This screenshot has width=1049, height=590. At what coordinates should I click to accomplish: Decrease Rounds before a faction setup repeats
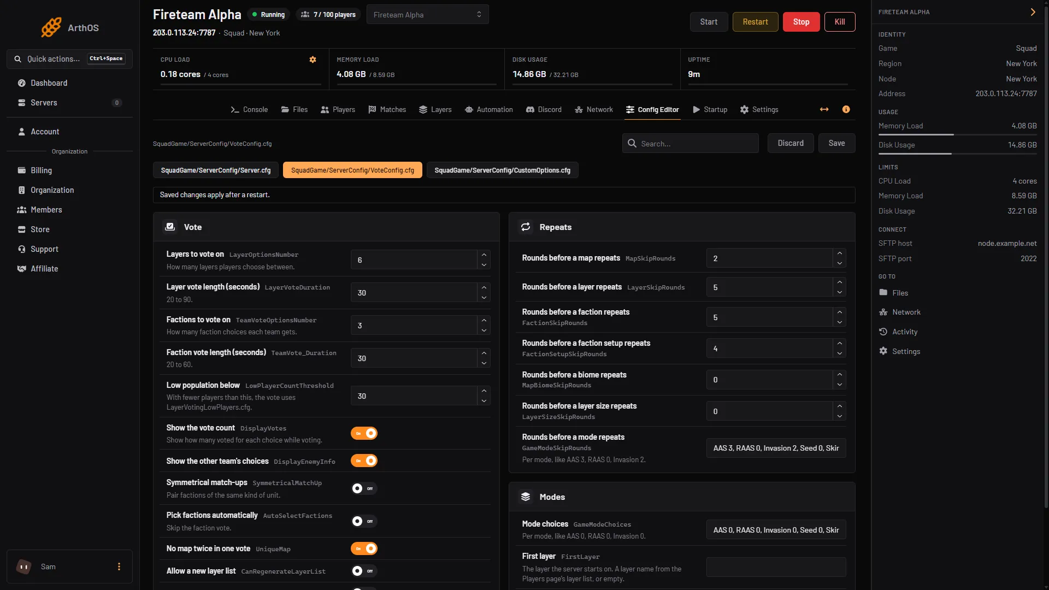click(839, 353)
